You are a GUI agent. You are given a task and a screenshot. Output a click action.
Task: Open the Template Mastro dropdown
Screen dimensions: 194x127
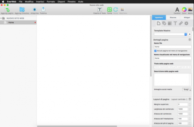point(170,34)
